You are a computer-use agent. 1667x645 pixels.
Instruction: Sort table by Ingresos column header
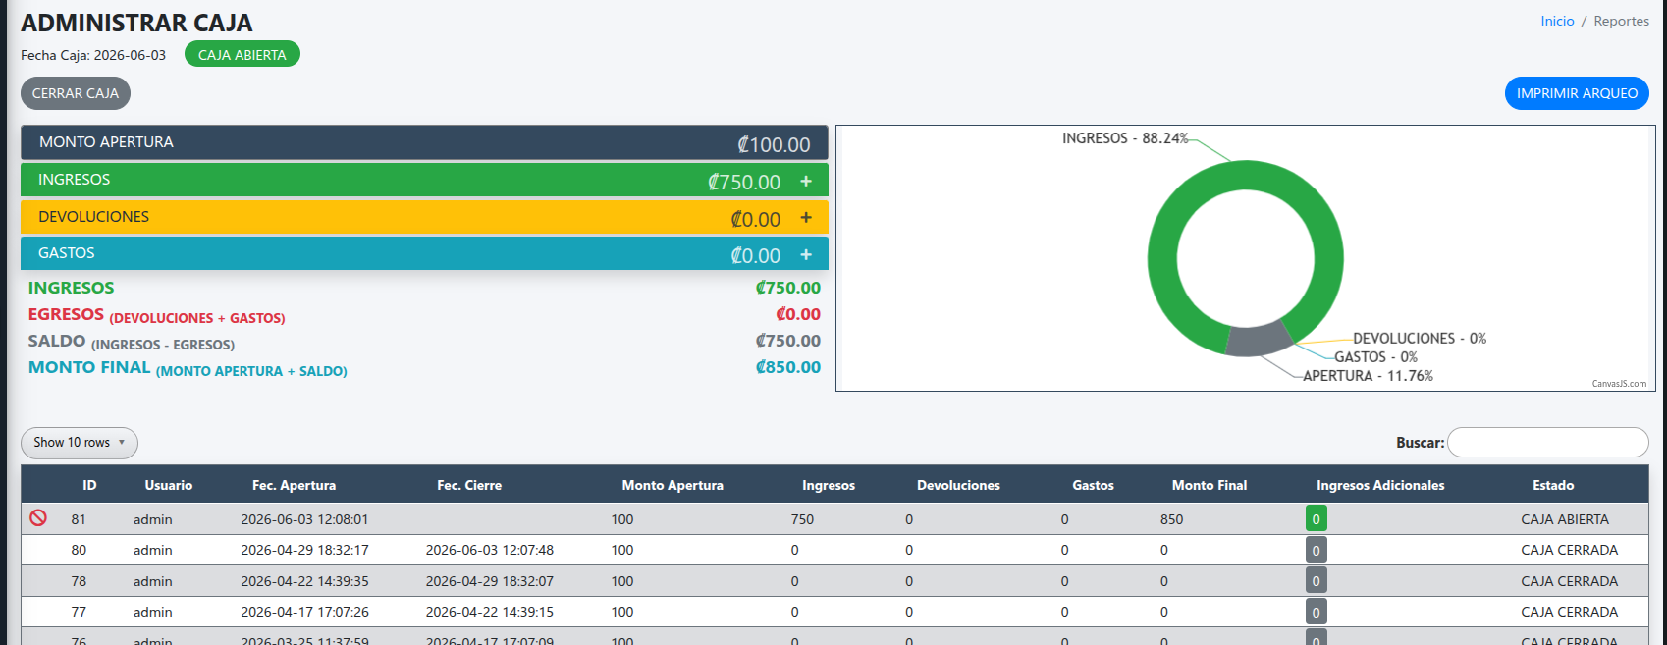829,485
